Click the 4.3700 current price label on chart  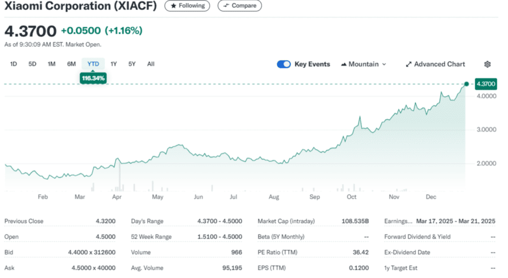[x=485, y=84]
